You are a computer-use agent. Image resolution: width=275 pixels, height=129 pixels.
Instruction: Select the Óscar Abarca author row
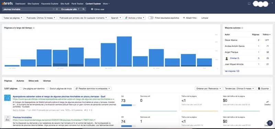tap(247, 40)
